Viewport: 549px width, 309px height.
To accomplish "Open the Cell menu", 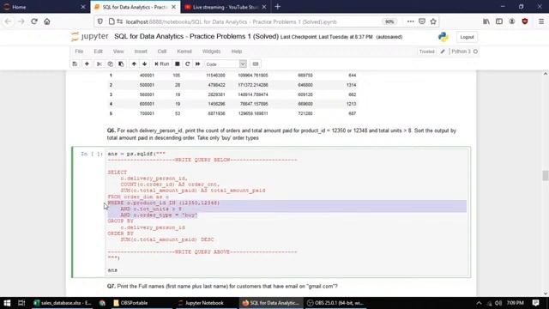I will [162, 51].
